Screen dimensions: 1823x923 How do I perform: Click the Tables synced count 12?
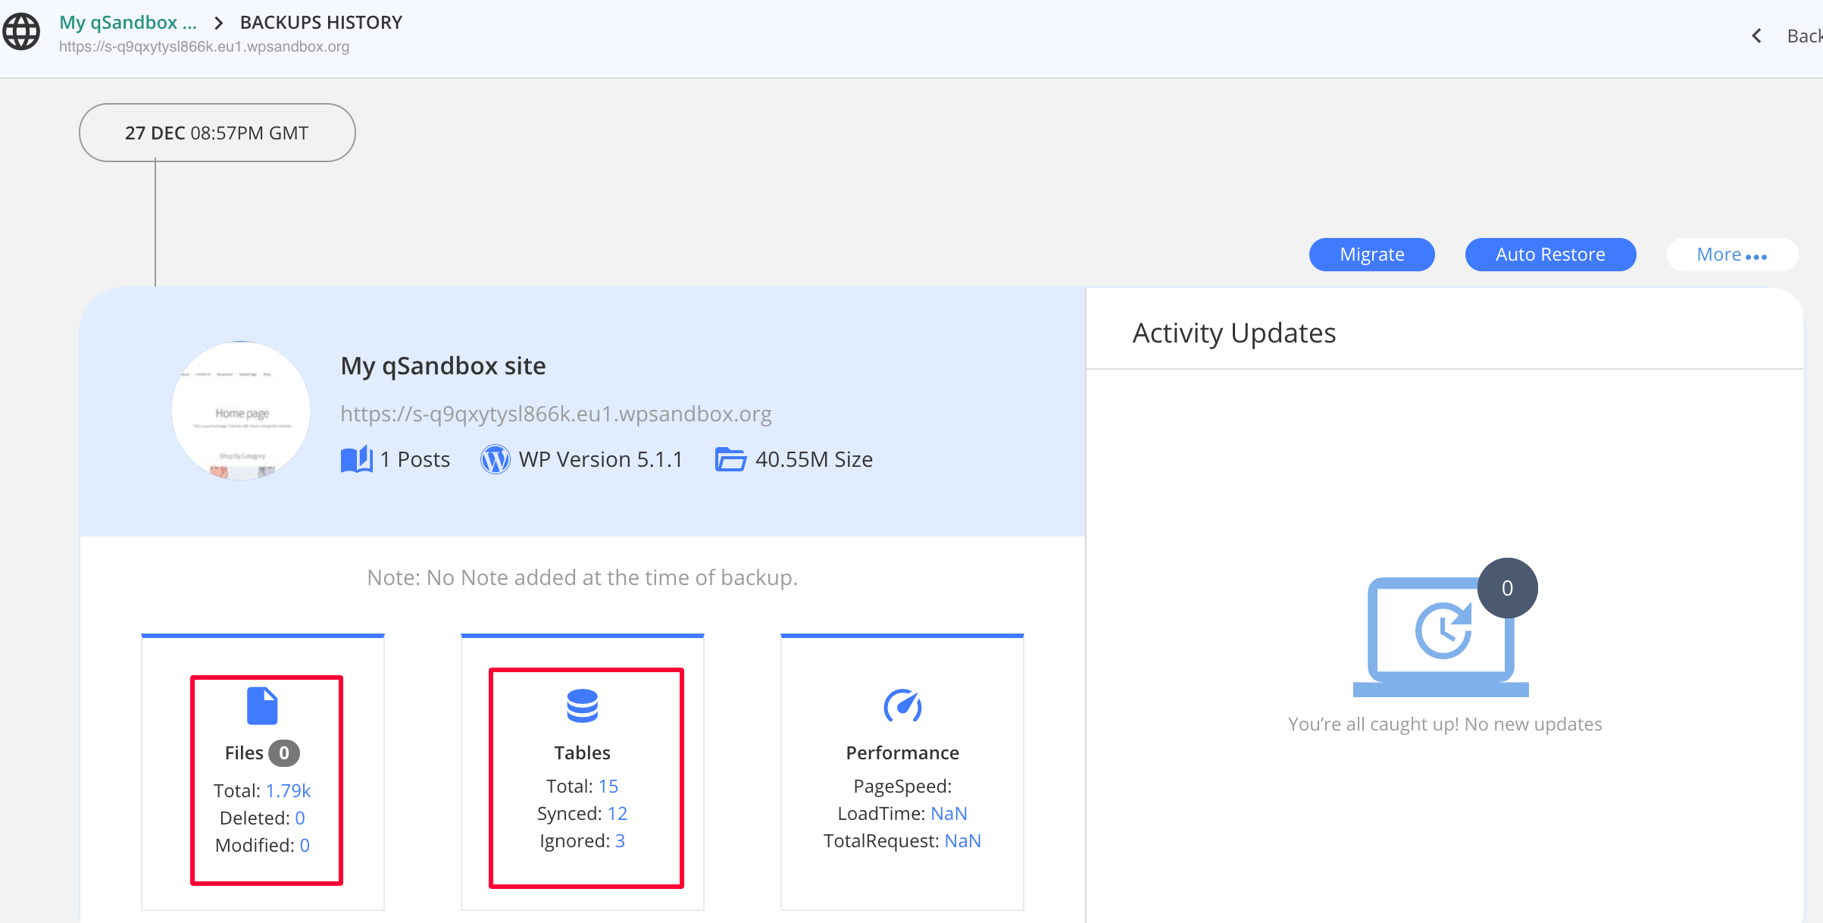point(617,814)
